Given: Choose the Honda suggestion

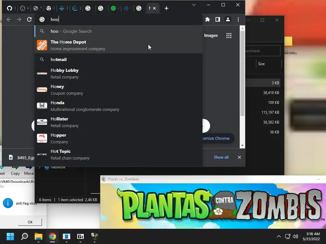Looking at the screenshot, I should 118,106.
